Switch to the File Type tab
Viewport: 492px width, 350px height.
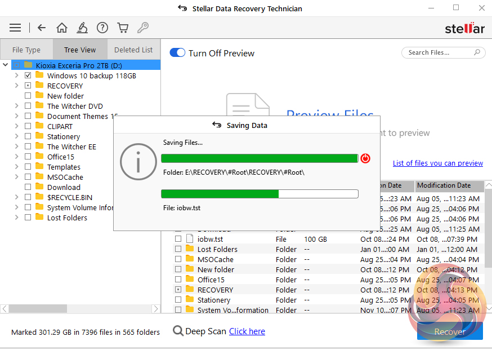coord(26,50)
